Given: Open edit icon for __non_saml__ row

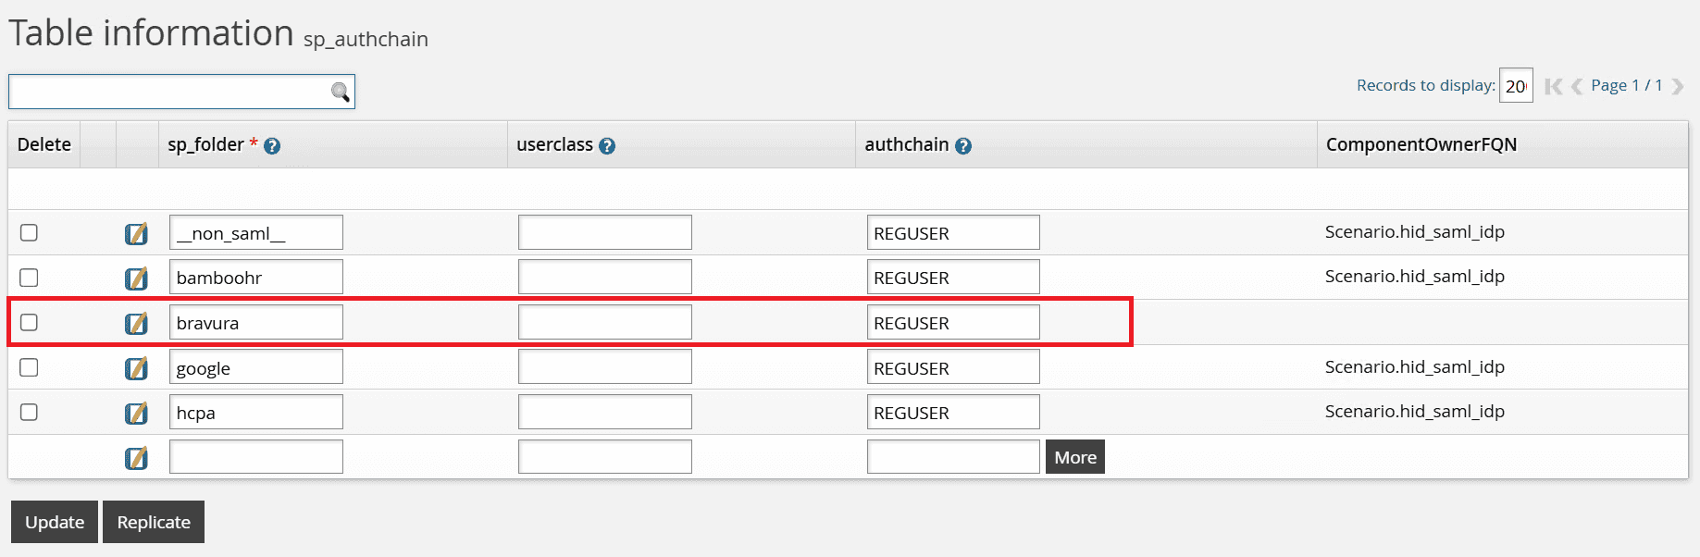Looking at the screenshot, I should pyautogui.click(x=136, y=233).
